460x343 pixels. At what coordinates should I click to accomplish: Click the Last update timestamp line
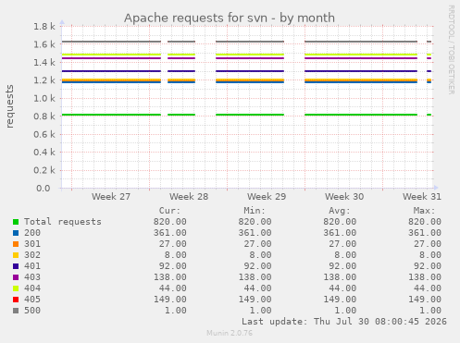pyautogui.click(x=344, y=322)
